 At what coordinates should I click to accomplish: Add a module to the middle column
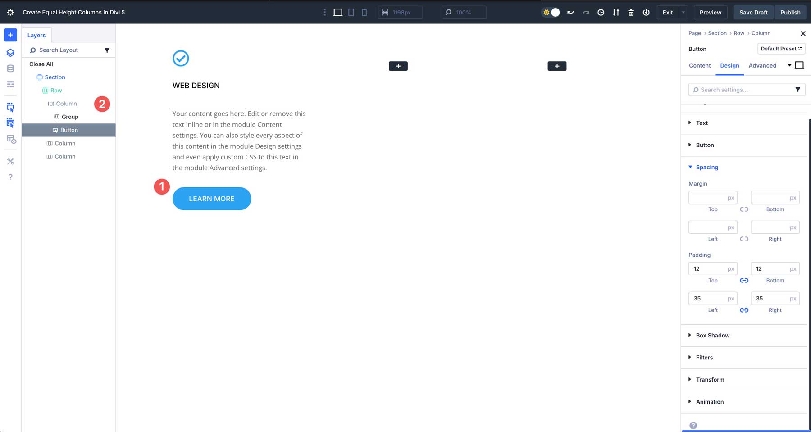(398, 66)
